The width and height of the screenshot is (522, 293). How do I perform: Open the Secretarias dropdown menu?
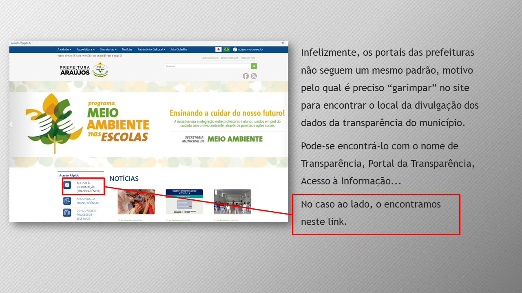(108, 50)
